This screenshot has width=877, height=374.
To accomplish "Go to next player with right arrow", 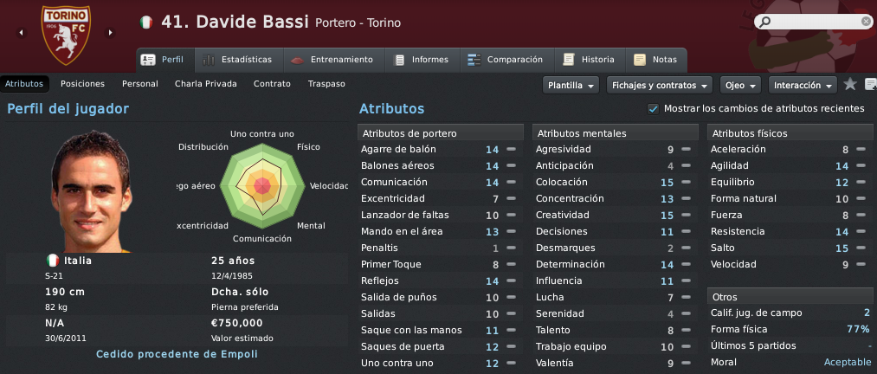I will point(110,33).
